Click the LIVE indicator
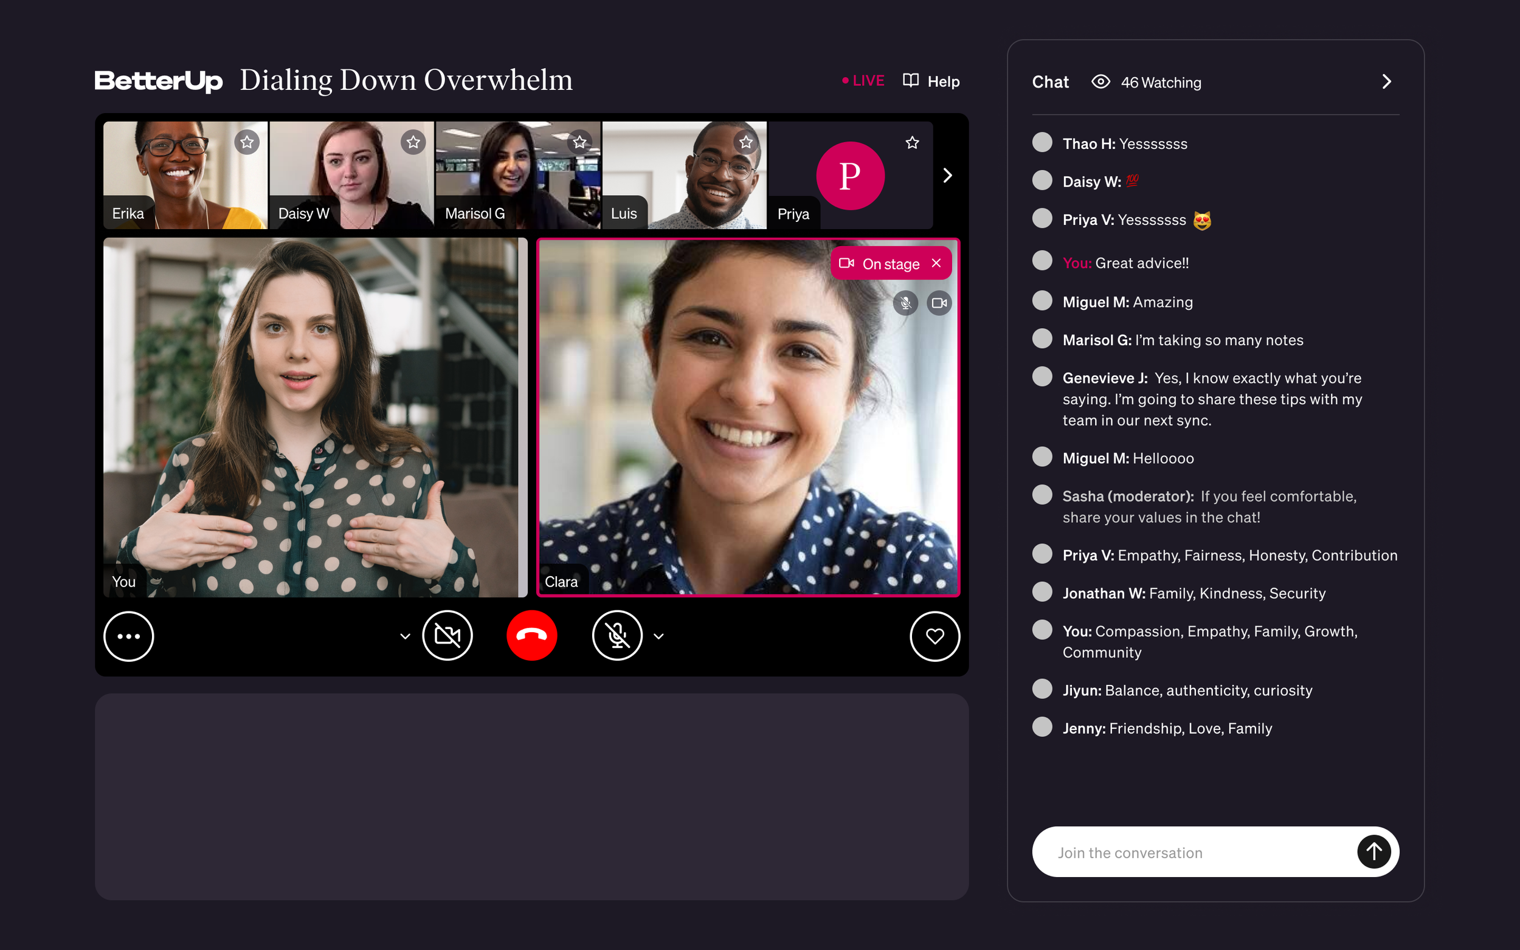The width and height of the screenshot is (1520, 950). click(x=863, y=80)
